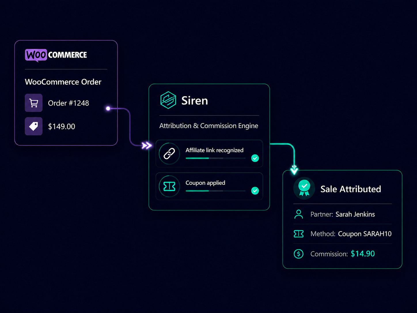
Task: Select the partner name Sarah Jenkins
Action: [x=355, y=214]
